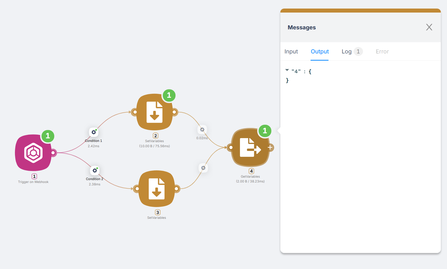Click GetVariables label under node 4
This screenshot has width=447, height=269.
pyautogui.click(x=250, y=177)
